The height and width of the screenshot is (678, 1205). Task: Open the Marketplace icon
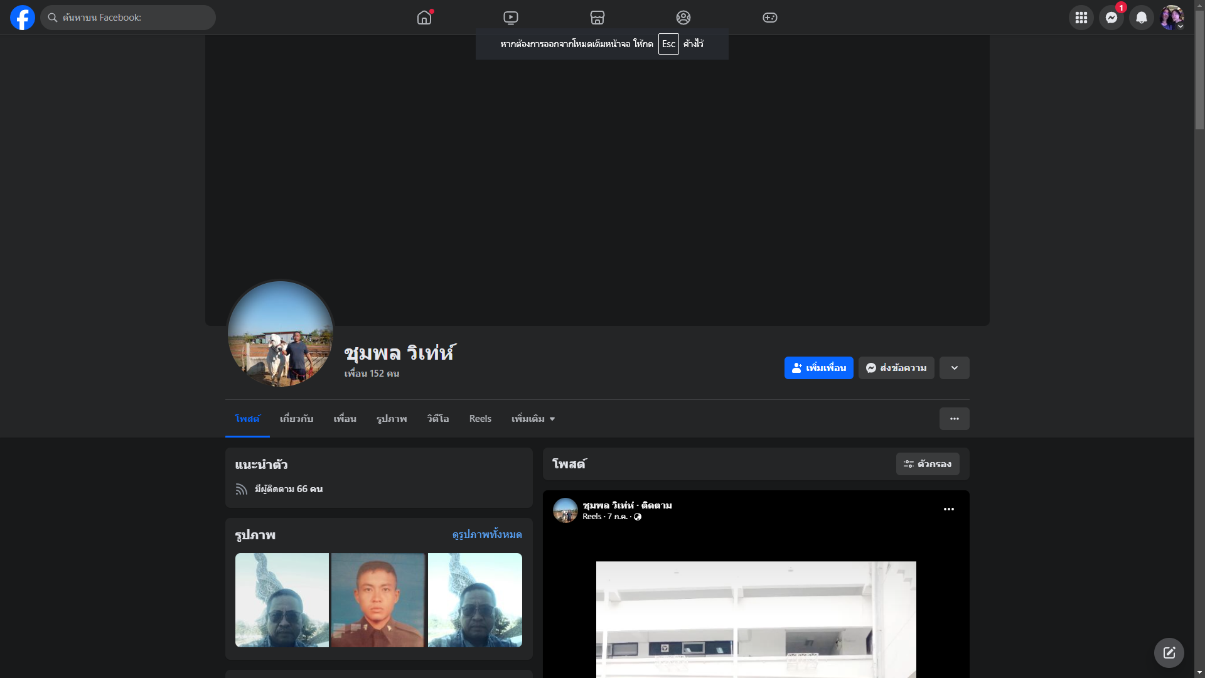pos(597,18)
